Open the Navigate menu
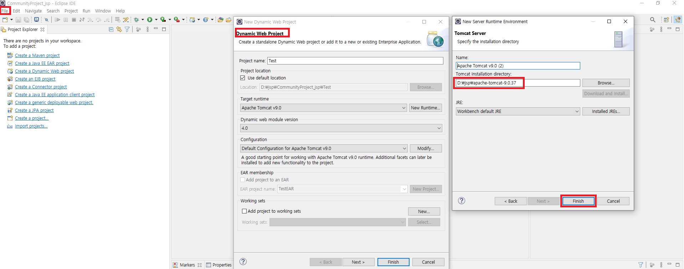The width and height of the screenshot is (684, 269). pos(33,11)
